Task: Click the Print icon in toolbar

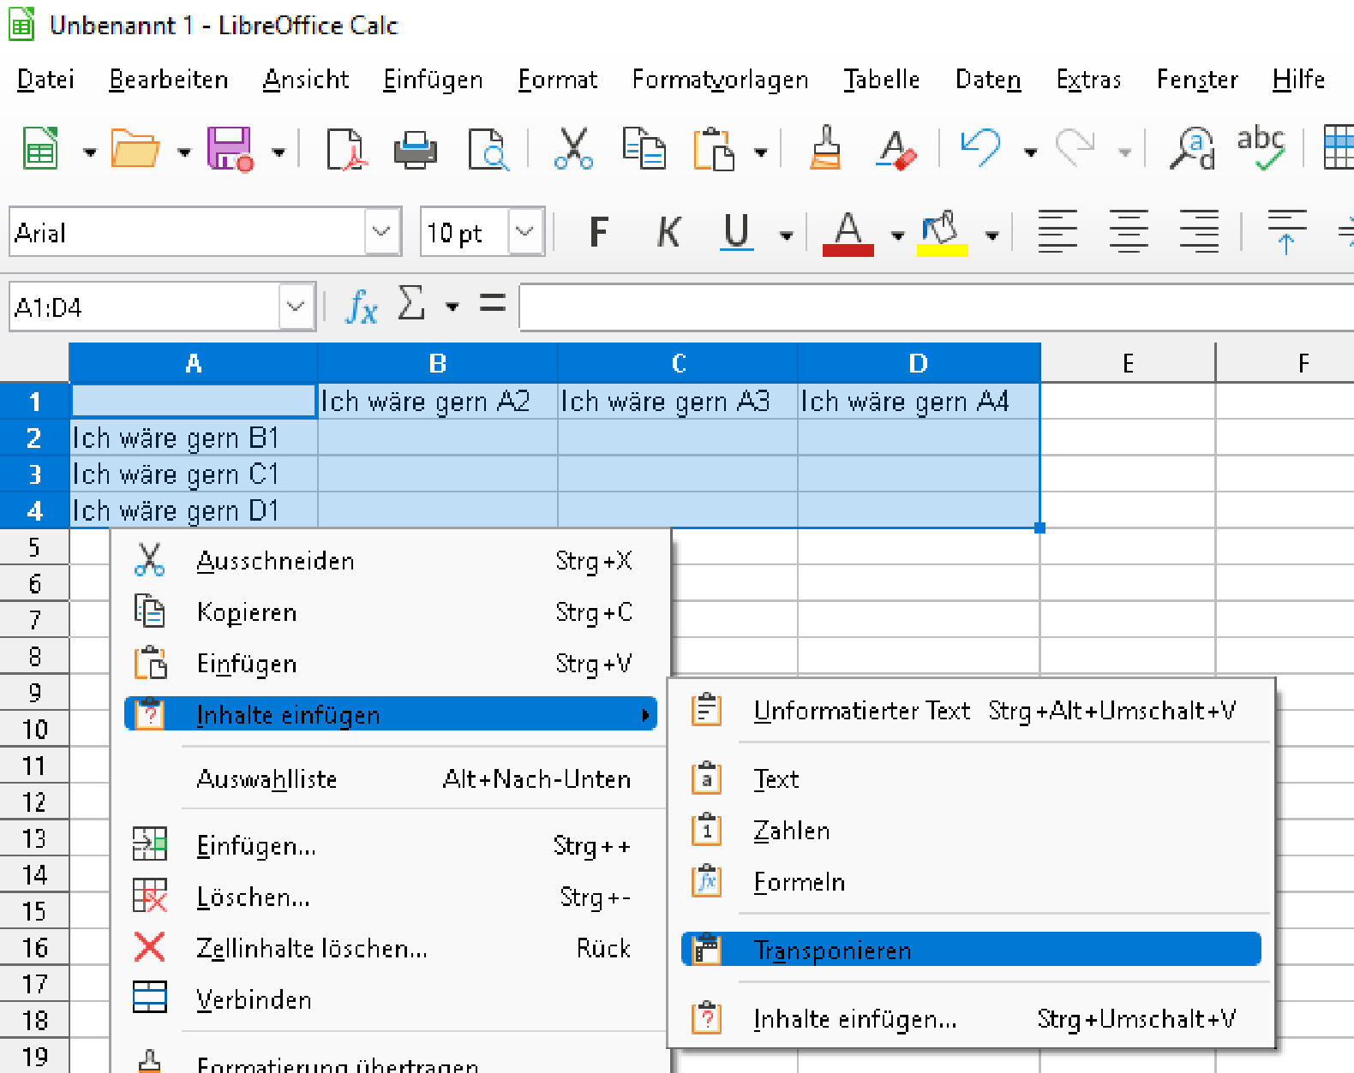Action: tap(415, 149)
